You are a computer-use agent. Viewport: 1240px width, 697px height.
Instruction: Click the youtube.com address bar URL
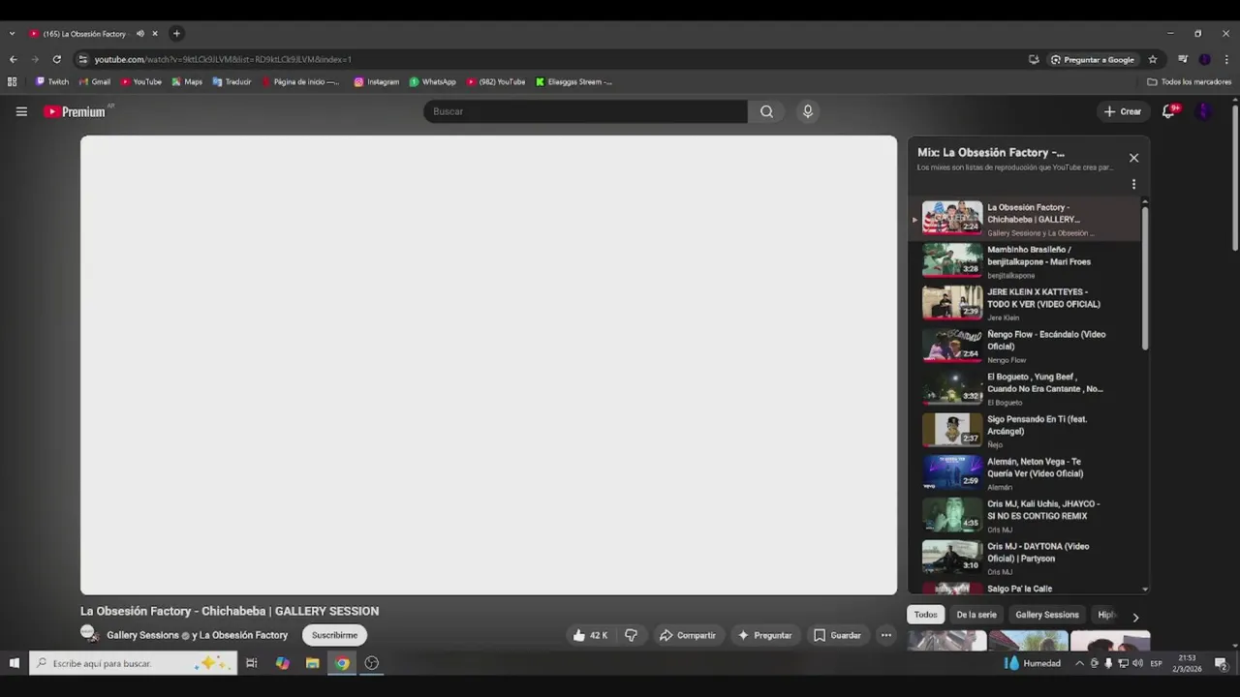click(x=223, y=59)
